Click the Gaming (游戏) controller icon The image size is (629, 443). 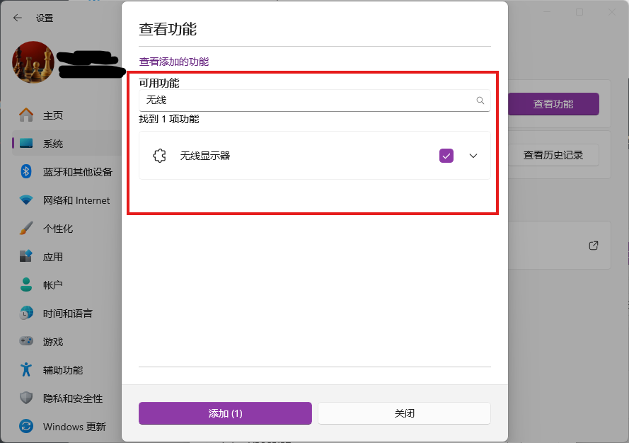point(26,342)
